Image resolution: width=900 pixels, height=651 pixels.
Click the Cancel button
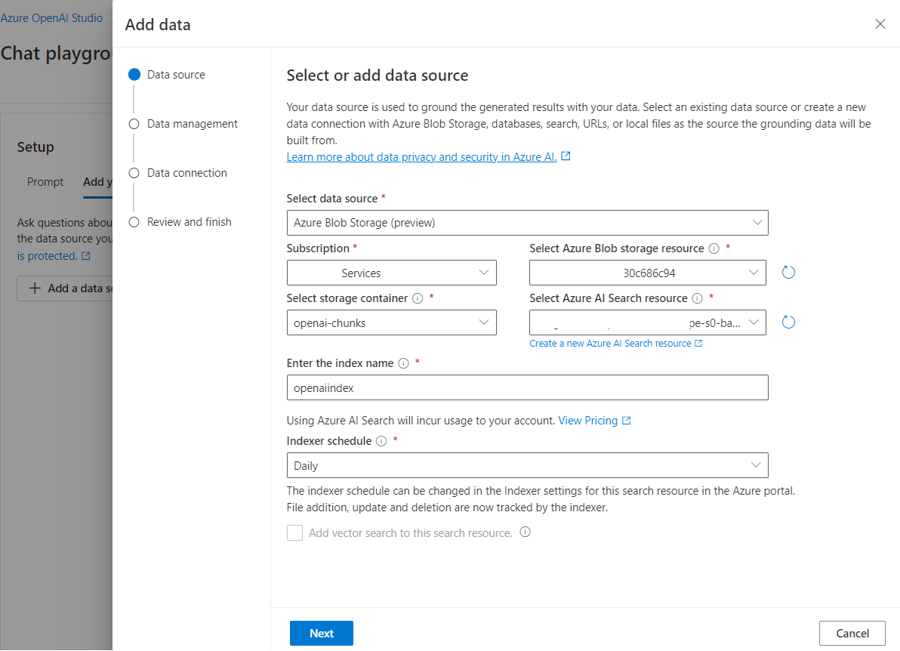[852, 633]
